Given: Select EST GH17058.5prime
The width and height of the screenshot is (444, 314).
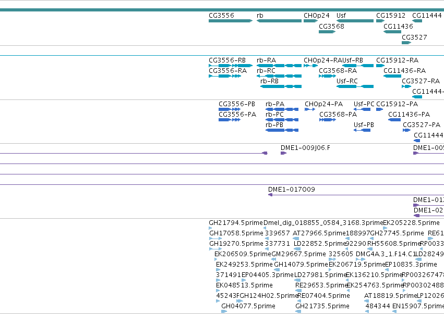Looking at the screenshot, I should click(215, 238).
